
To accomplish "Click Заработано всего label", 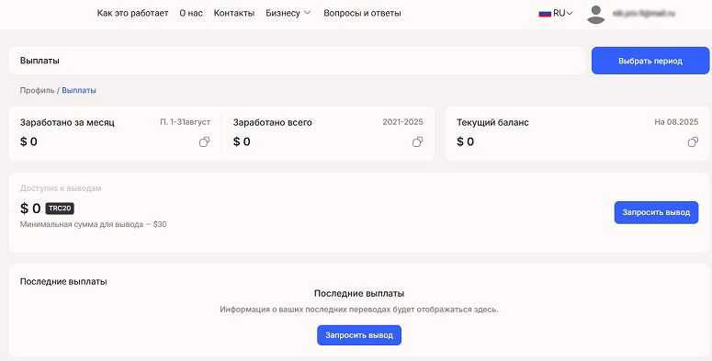I will 273,122.
